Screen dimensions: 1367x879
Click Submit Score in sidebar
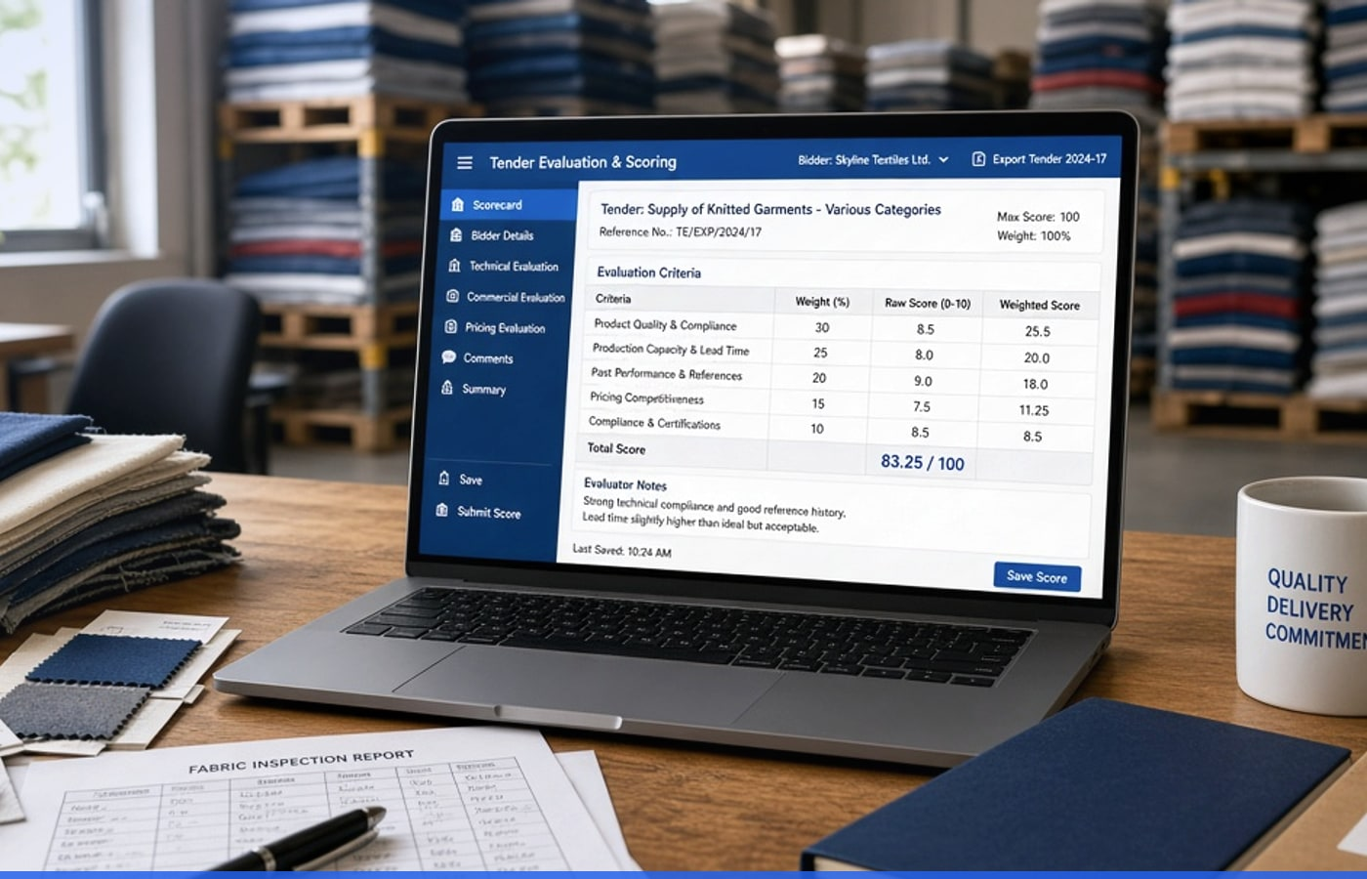(x=488, y=512)
